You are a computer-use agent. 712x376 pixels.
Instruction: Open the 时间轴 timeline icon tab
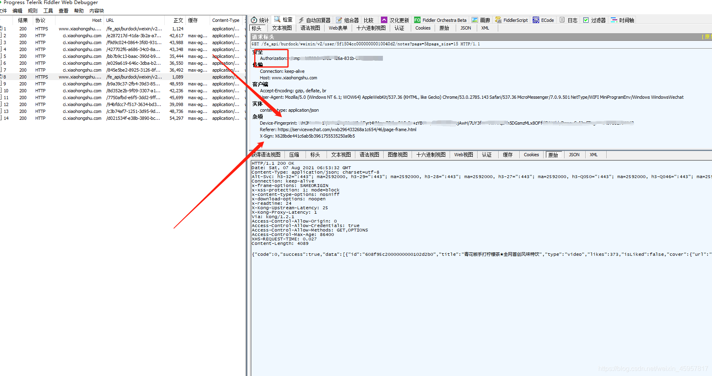[x=614, y=20]
